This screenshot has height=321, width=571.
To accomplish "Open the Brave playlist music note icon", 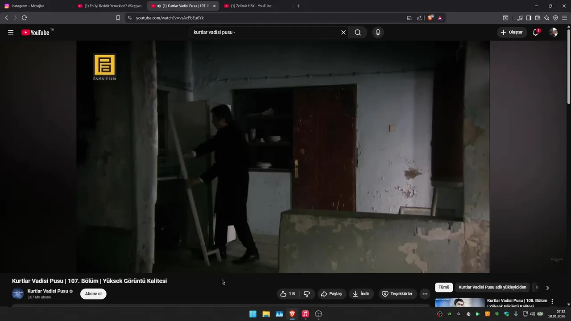I will (520, 18).
